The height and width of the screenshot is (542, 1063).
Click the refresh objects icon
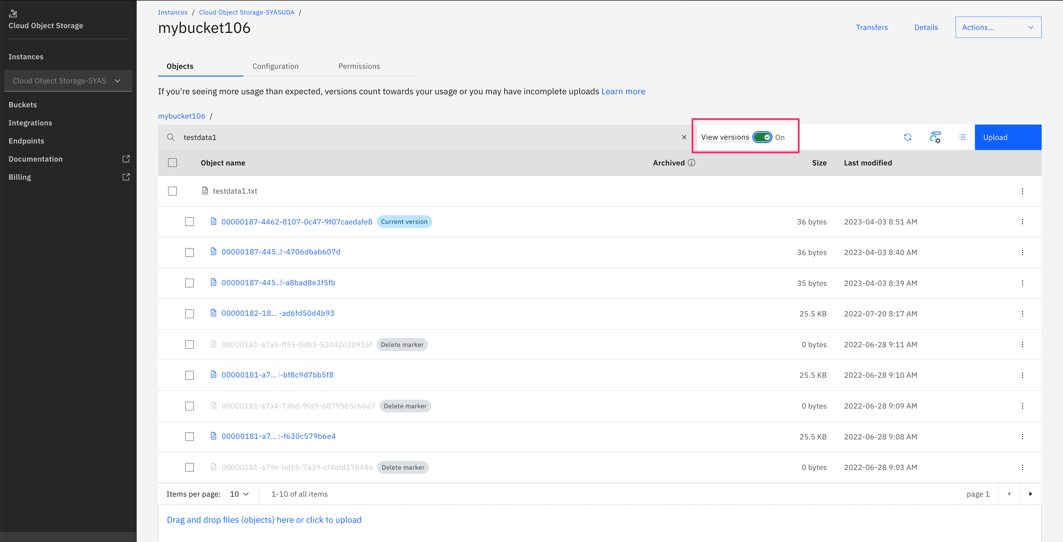(907, 137)
